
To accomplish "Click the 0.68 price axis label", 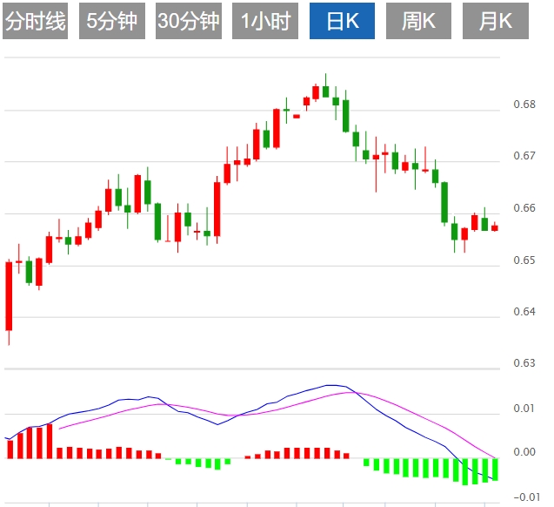I will tap(524, 105).
